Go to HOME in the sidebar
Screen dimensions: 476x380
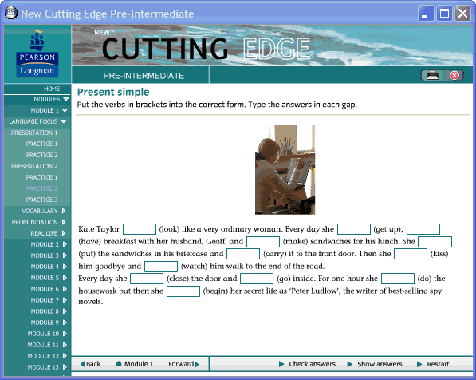tap(52, 89)
